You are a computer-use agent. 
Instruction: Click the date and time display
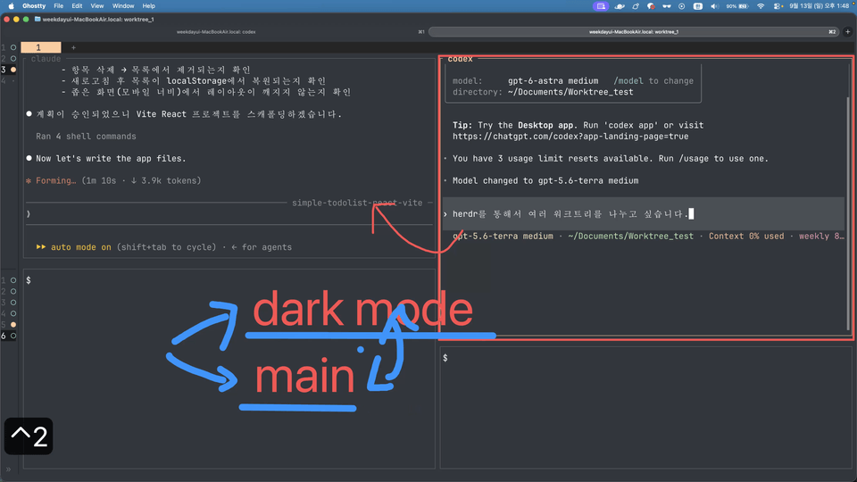(820, 6)
